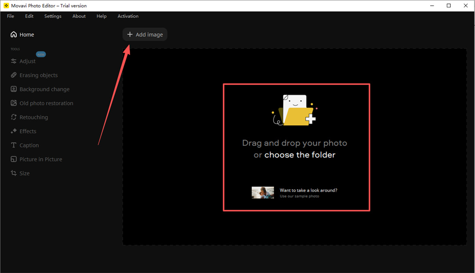Click 'Use our sample photo' text
This screenshot has height=273, width=475.
coord(300,196)
